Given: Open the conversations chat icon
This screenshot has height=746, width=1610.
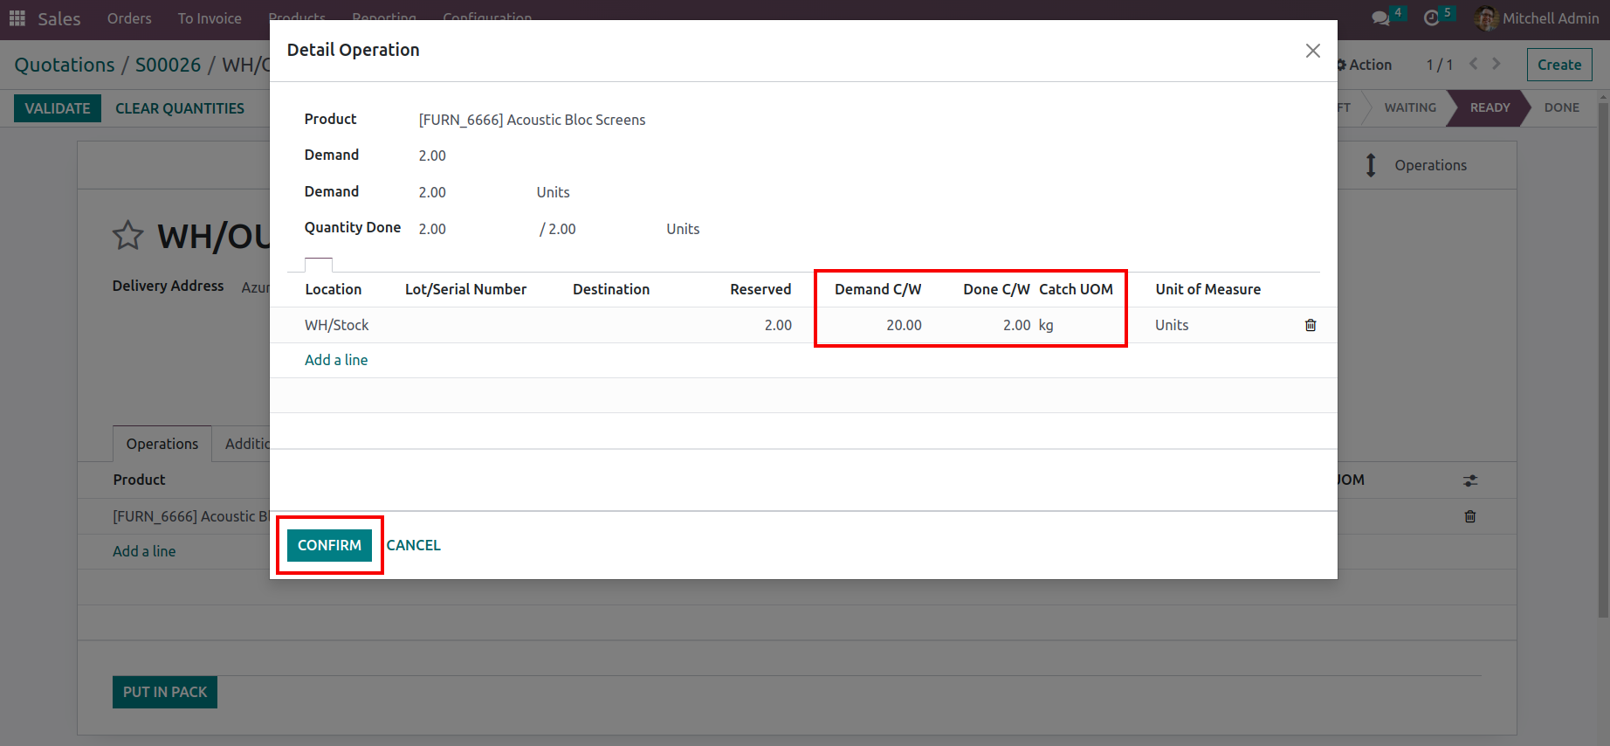Looking at the screenshot, I should pyautogui.click(x=1380, y=18).
